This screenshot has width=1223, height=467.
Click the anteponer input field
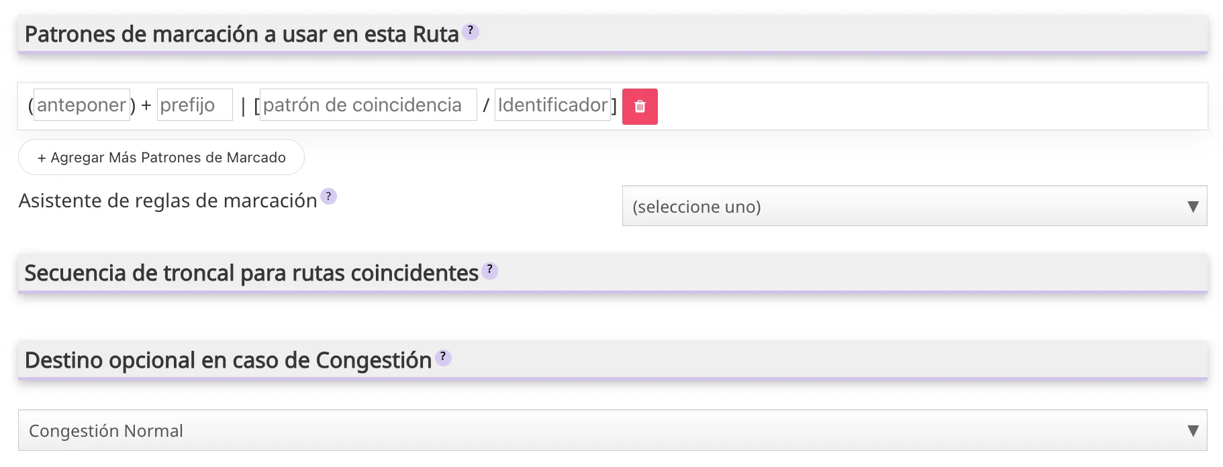[x=81, y=105]
